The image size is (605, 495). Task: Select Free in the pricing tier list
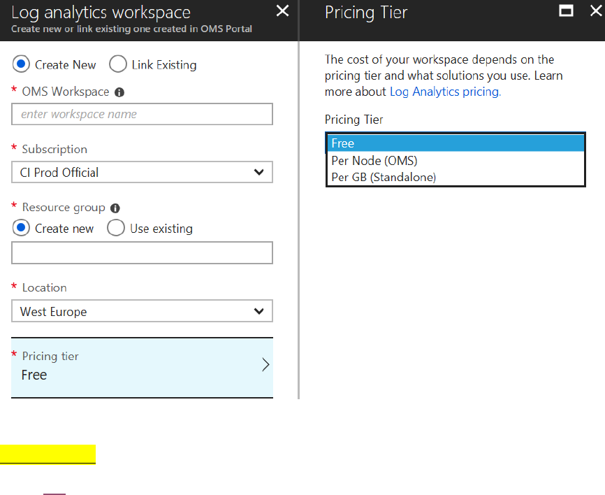click(455, 143)
